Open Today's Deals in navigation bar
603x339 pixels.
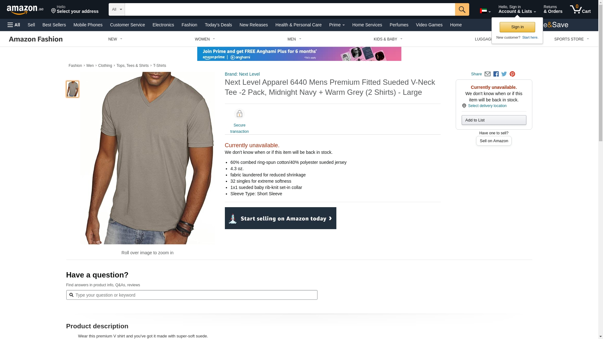coord(218,25)
